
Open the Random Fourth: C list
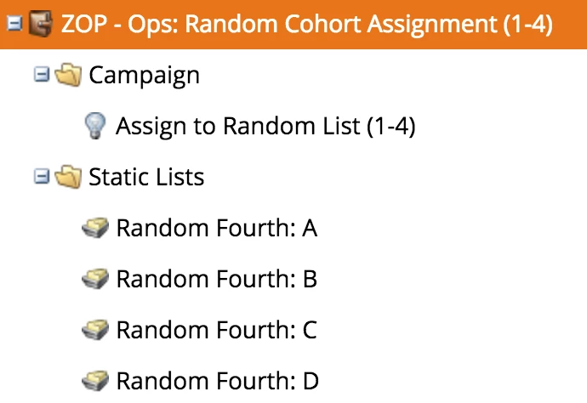coord(217,330)
